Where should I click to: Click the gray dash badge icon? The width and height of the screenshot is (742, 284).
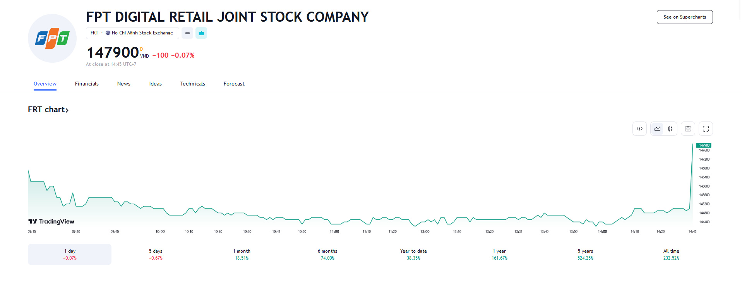187,33
